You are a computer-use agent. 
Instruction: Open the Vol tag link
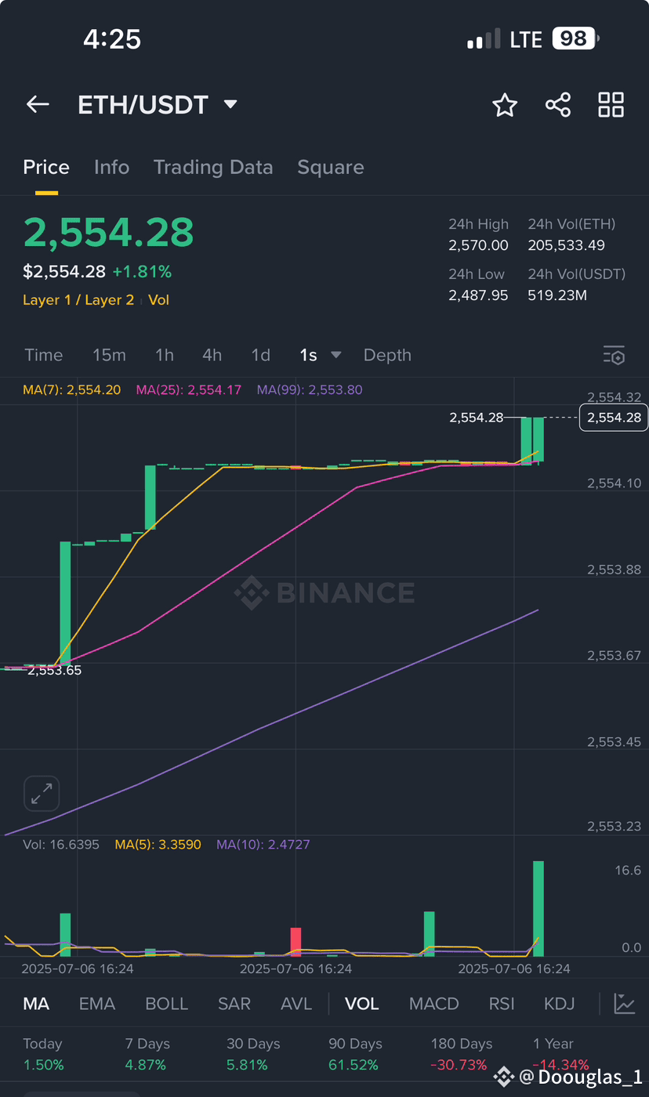coord(159,300)
